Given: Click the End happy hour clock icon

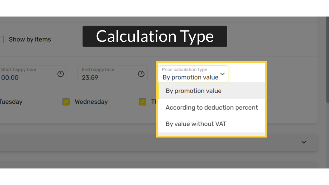Looking at the screenshot, I should tap(141, 74).
